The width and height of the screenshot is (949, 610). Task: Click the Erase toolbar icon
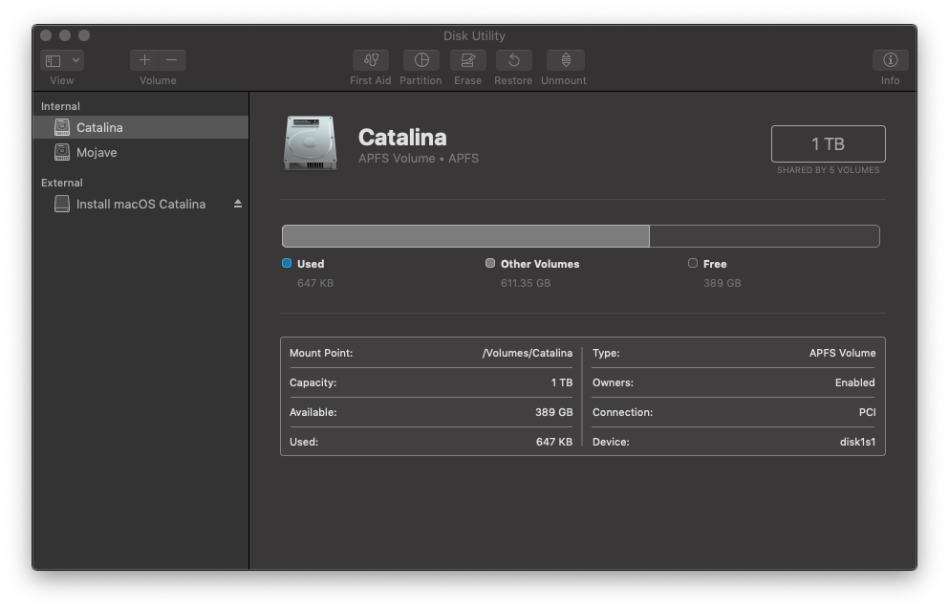(x=468, y=60)
